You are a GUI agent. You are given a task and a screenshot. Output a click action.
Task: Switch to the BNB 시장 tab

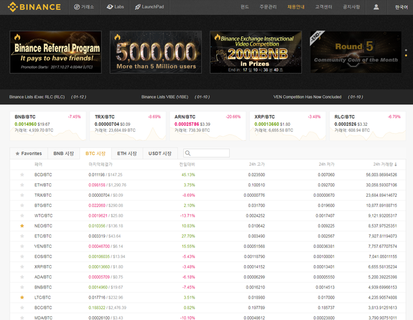click(63, 154)
